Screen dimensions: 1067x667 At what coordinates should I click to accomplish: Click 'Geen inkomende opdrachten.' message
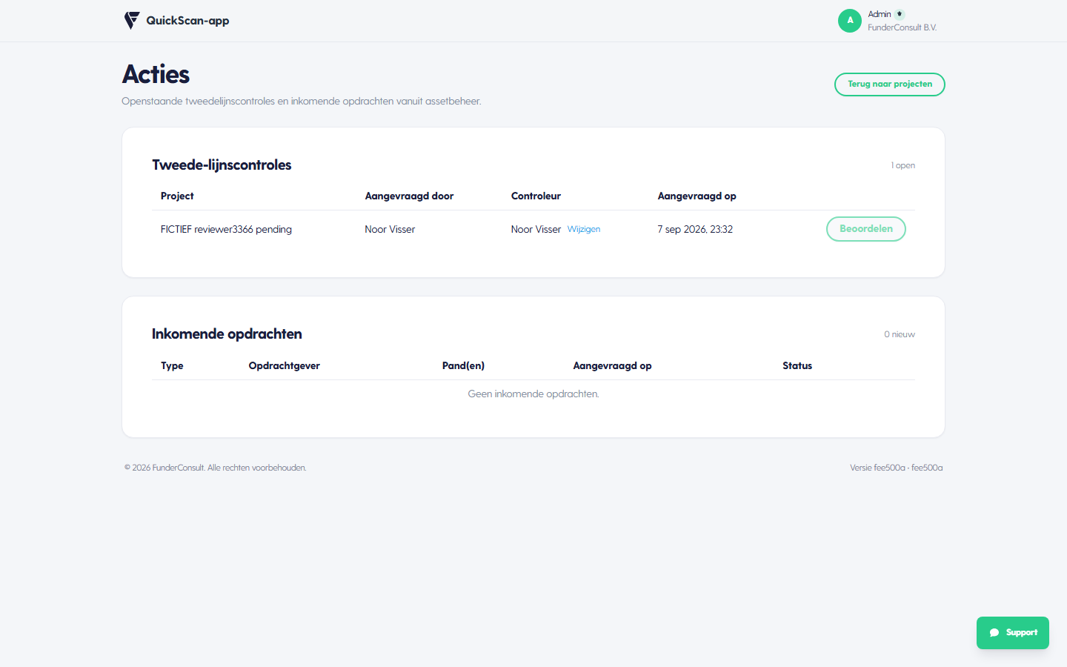(533, 394)
